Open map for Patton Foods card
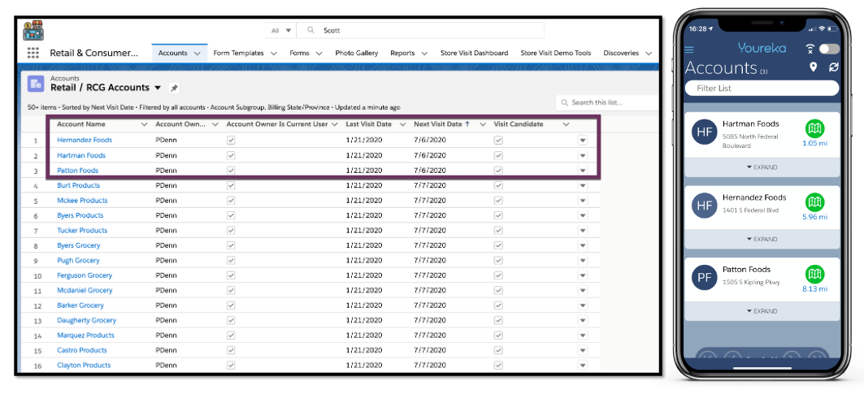Screen dimensions: 864x394 pos(814,275)
